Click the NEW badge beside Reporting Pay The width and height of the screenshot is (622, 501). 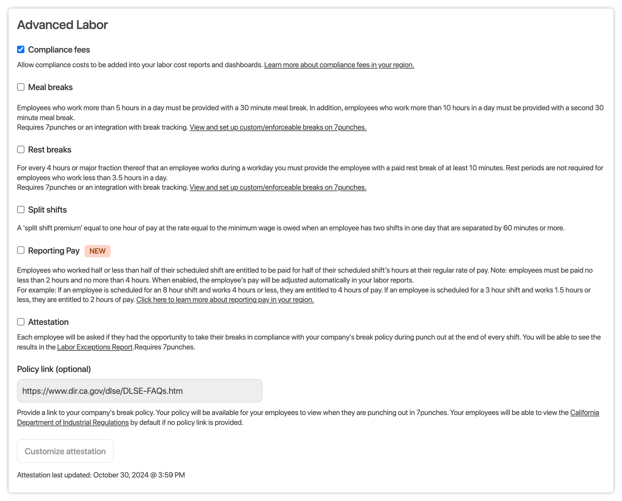[x=98, y=251]
